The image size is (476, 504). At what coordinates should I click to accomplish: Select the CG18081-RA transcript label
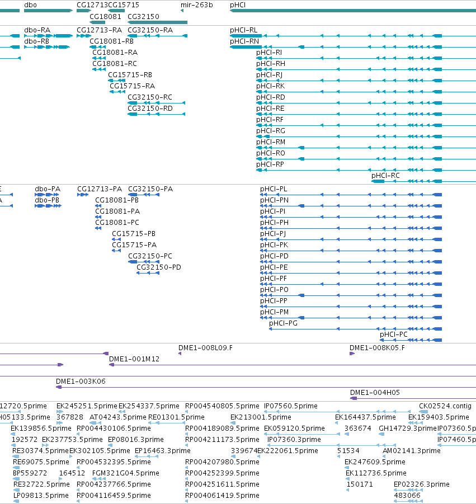pyautogui.click(x=115, y=52)
